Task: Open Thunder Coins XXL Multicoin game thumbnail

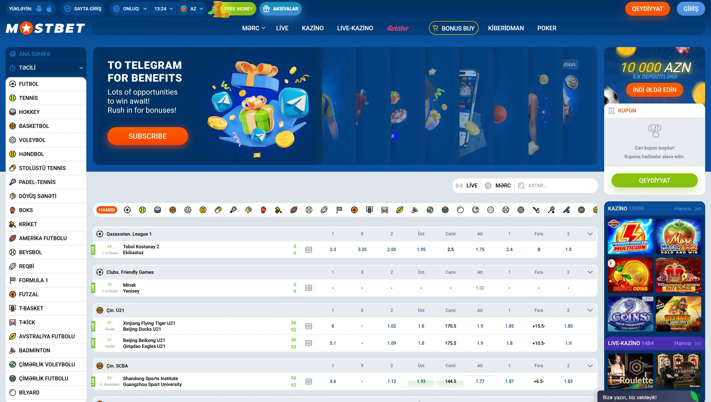Action: [630, 236]
